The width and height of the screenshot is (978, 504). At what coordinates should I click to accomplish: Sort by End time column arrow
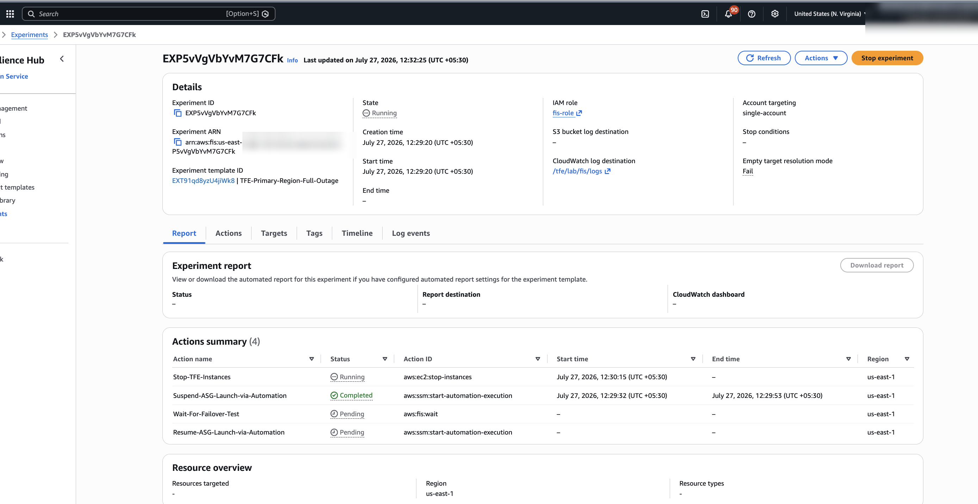click(848, 359)
